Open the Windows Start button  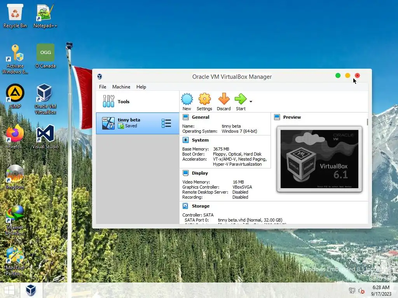coord(9,290)
